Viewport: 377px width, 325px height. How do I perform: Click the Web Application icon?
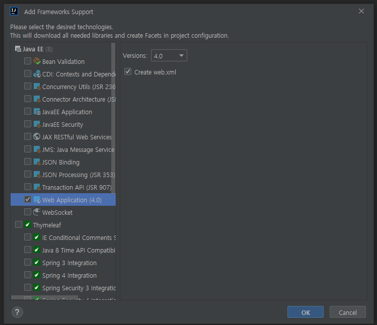37,200
